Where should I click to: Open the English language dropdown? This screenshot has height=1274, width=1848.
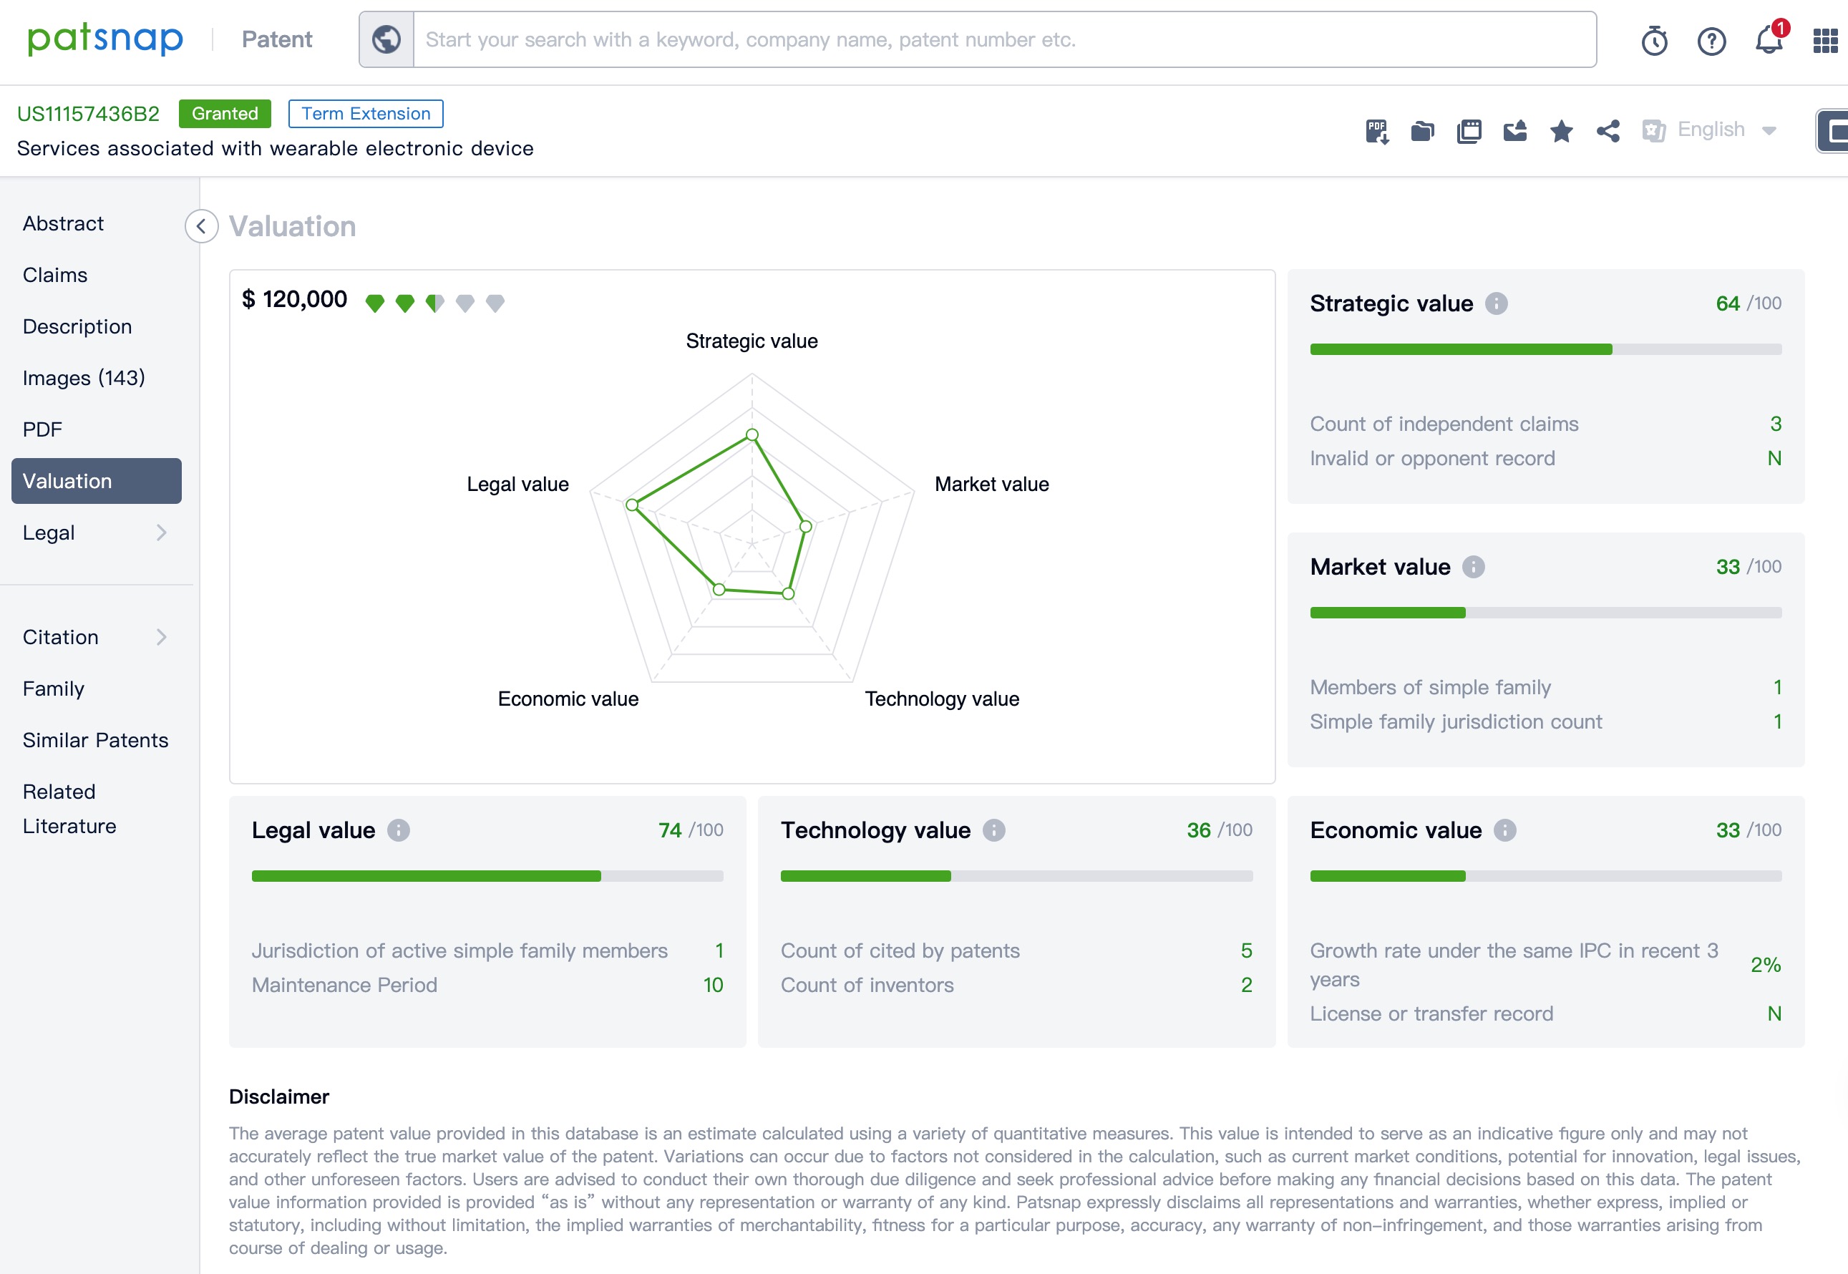1711,130
